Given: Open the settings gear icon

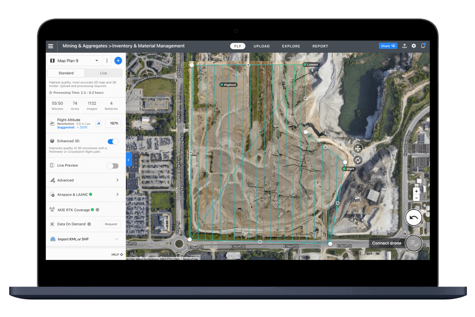Looking at the screenshot, I should pos(414,46).
